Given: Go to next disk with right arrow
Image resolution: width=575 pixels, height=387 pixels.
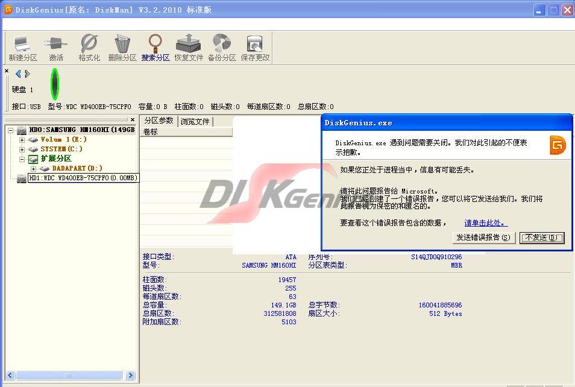Looking at the screenshot, I should point(27,74).
